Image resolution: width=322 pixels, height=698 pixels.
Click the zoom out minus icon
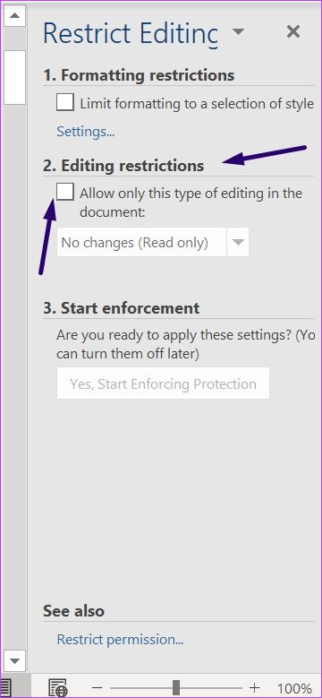click(x=97, y=688)
